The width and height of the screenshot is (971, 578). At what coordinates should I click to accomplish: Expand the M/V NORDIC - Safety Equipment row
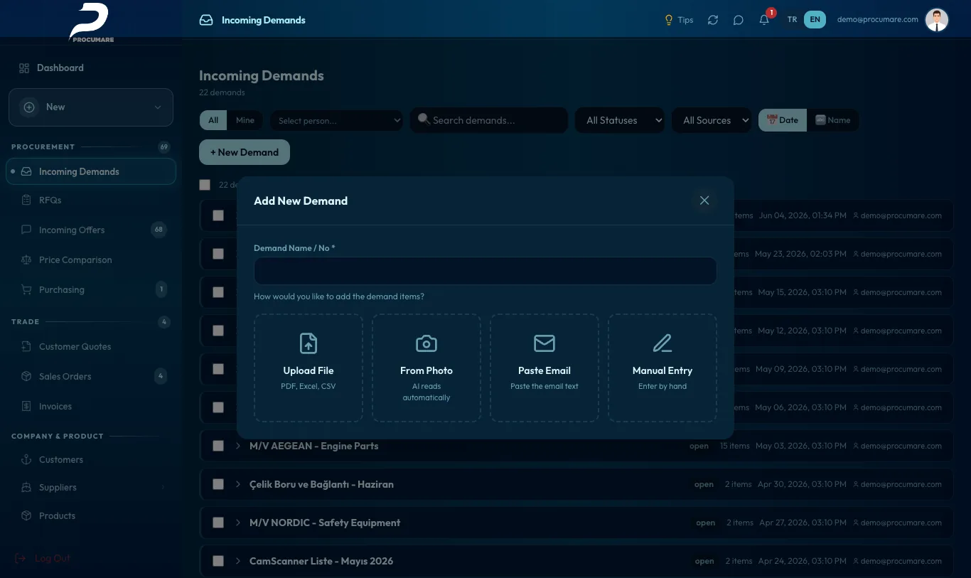[238, 523]
